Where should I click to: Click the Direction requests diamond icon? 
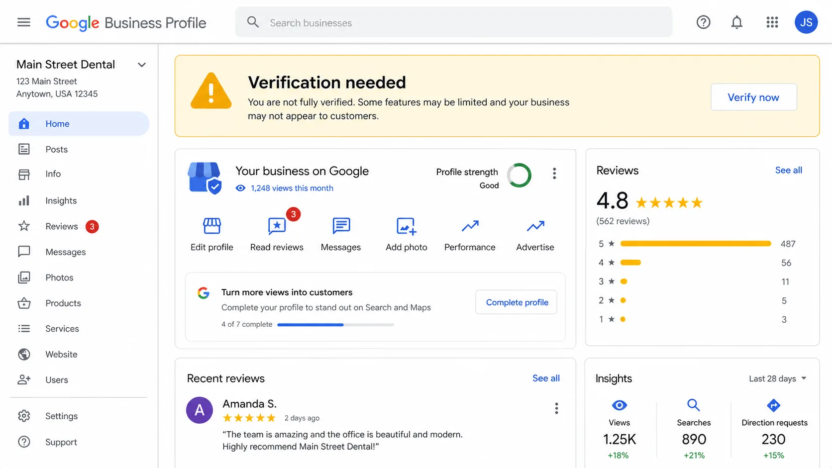click(x=773, y=405)
